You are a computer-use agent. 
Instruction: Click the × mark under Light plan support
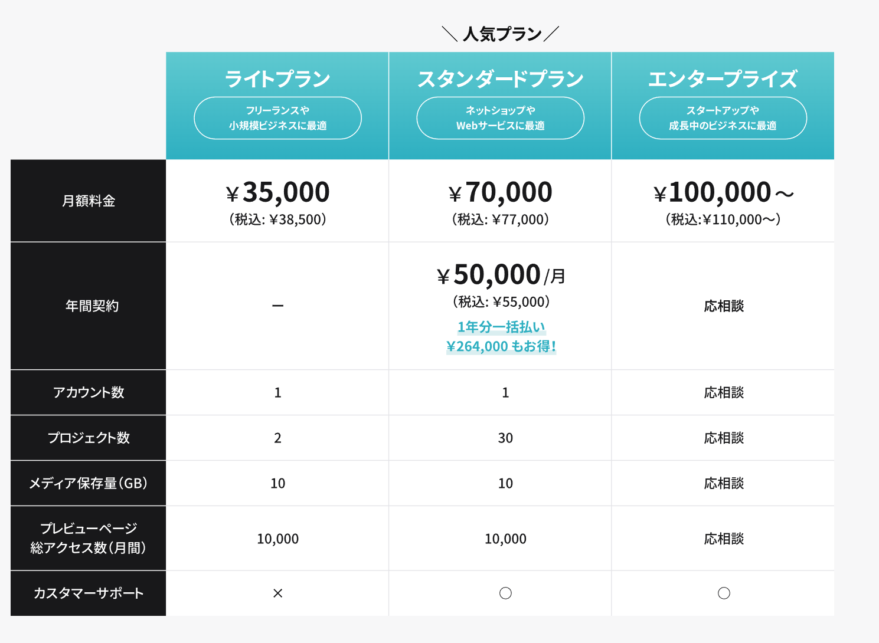tap(278, 593)
